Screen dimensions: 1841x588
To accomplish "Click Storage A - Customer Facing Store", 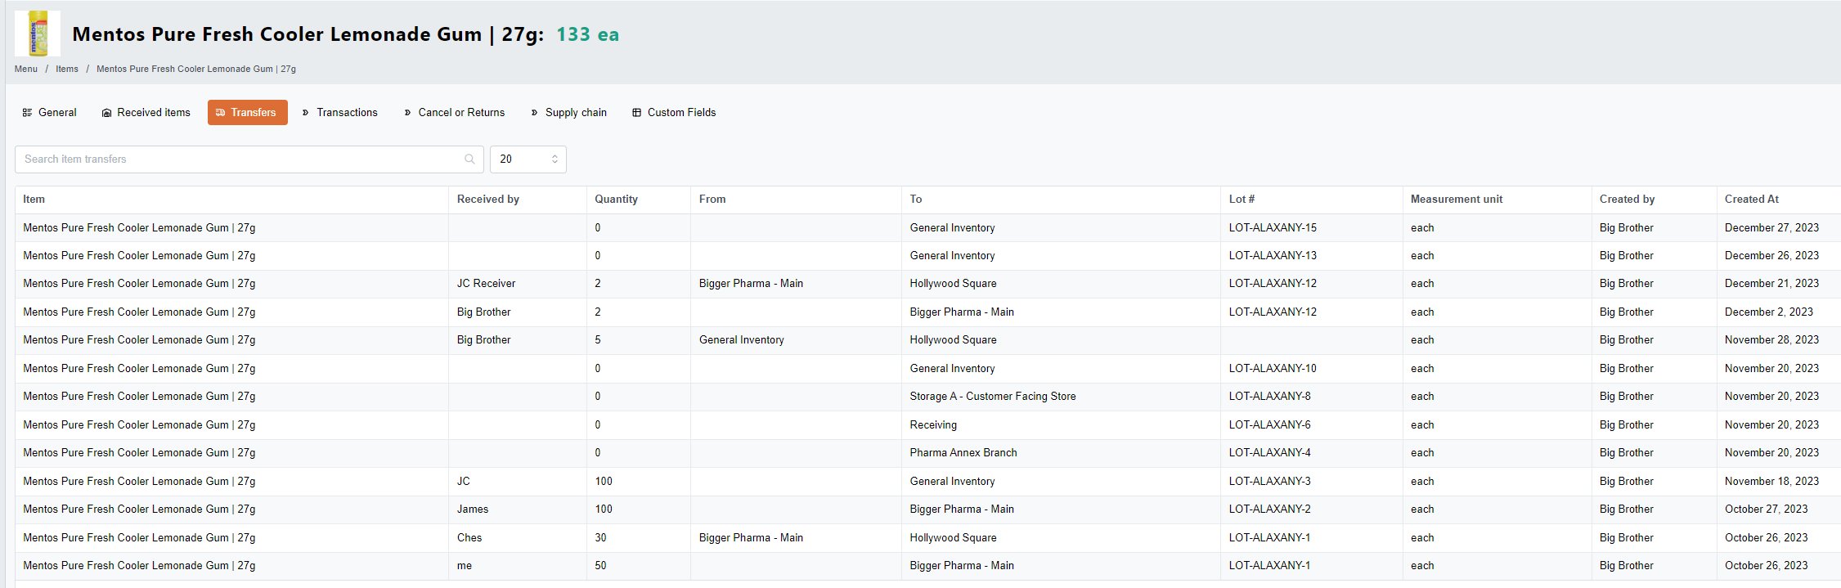I will (993, 396).
